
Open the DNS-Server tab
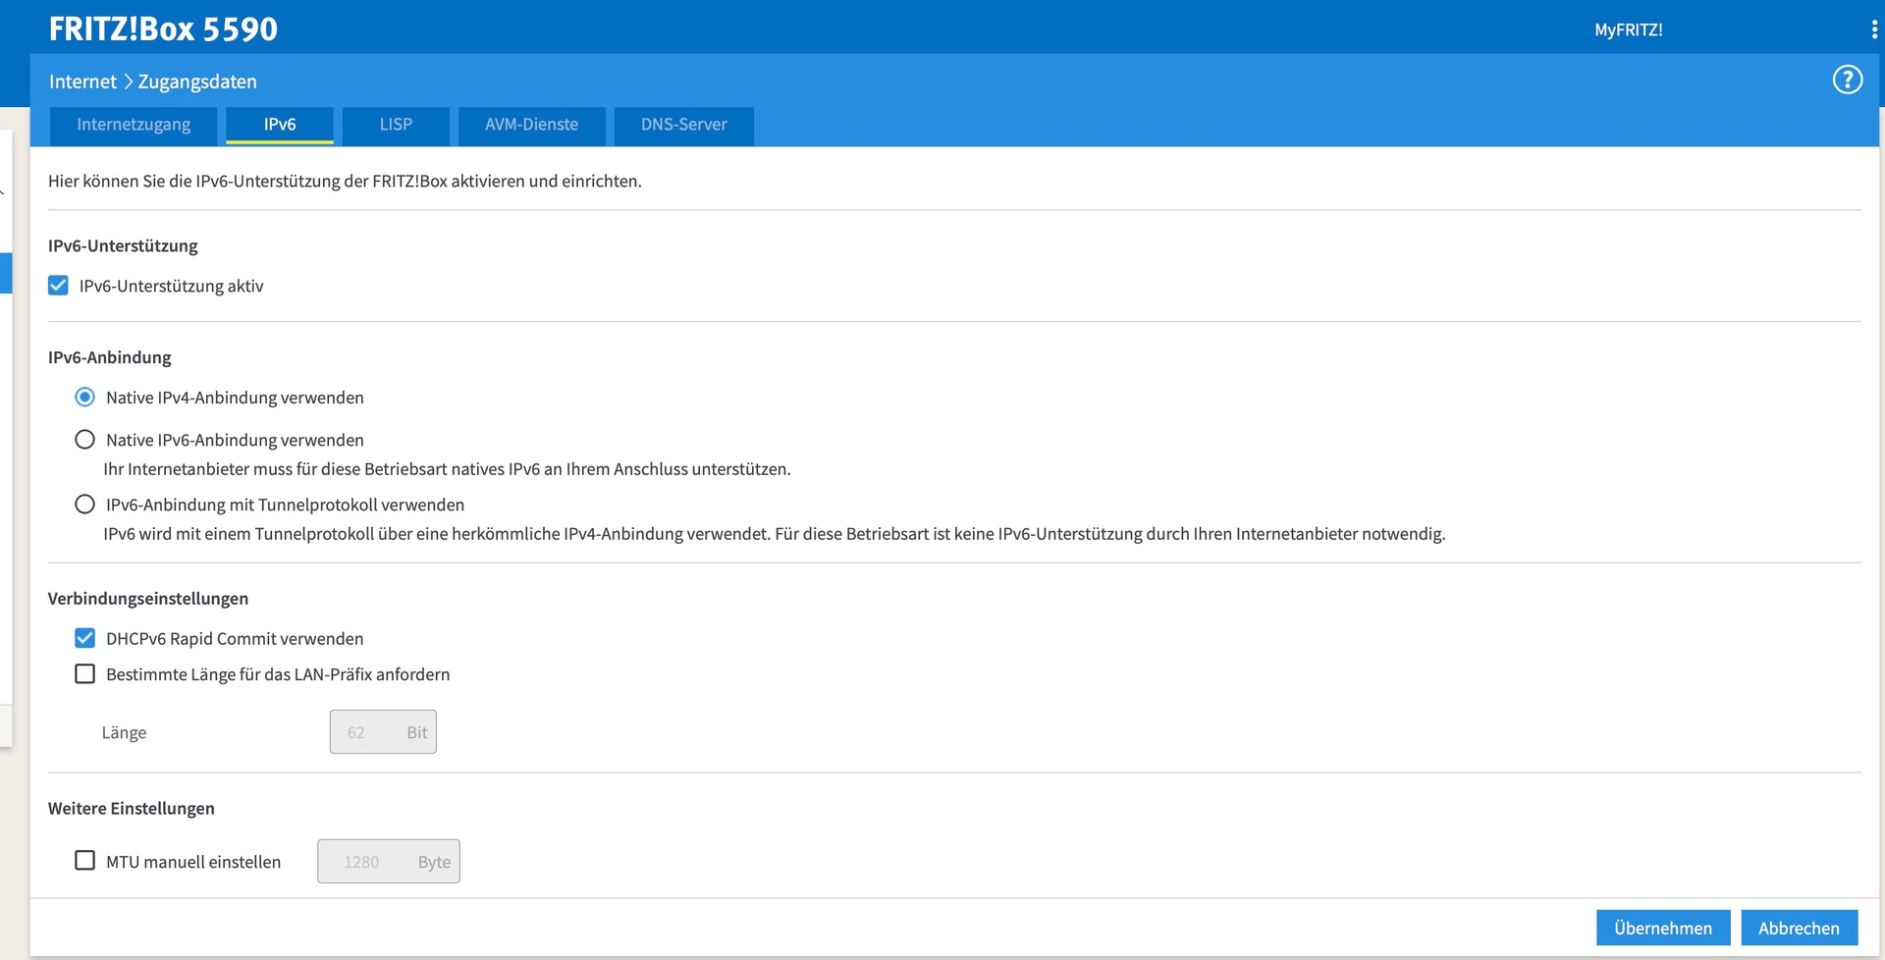684,125
